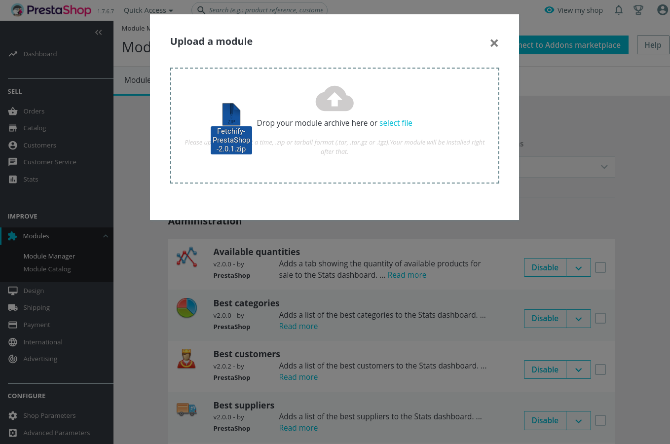The height and width of the screenshot is (444, 670).
Task: Read more about Best customers
Action: 298,377
